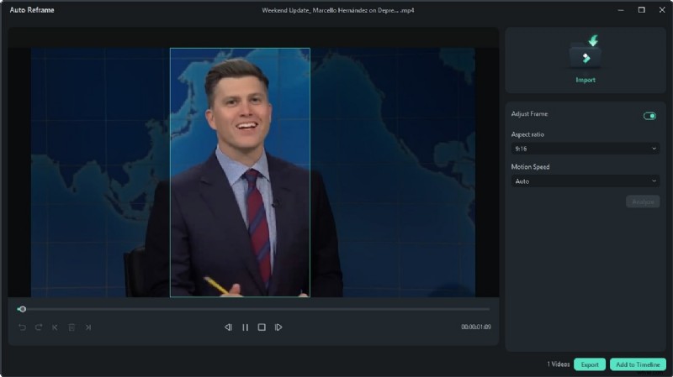Click the jump-to-next keyframe icon
Screen dimensions: 673x377
(x=87, y=327)
